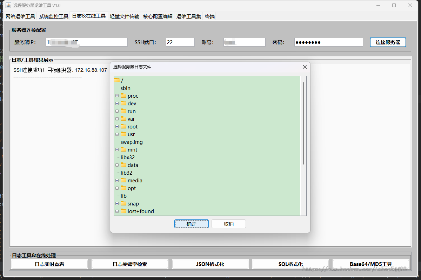Click the snap folder icon
The image size is (421, 280).
pos(123,203)
